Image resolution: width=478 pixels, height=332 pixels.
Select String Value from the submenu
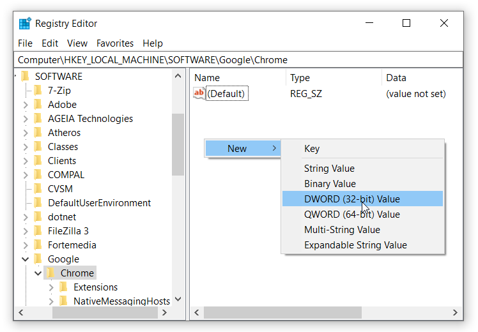(362, 168)
